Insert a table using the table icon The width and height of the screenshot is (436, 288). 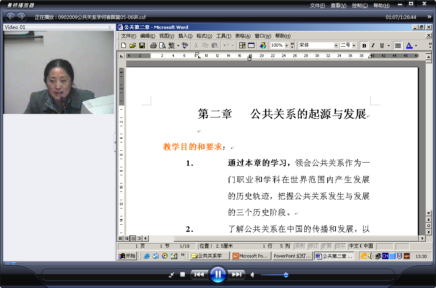click(251, 45)
